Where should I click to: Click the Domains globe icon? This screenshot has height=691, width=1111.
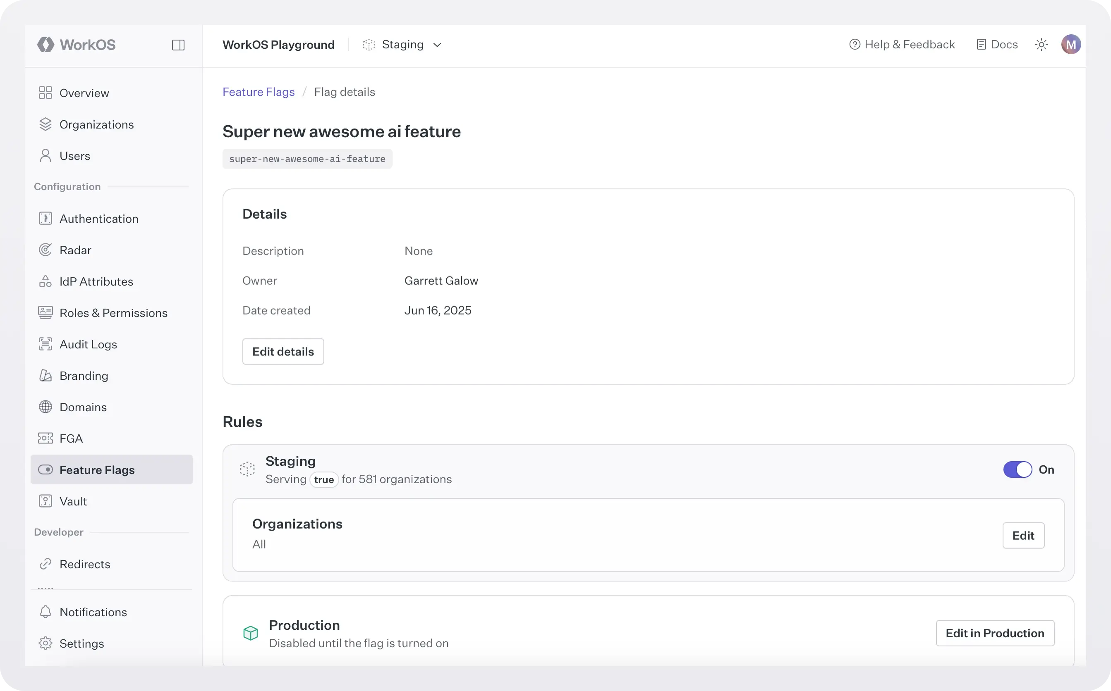(45, 407)
